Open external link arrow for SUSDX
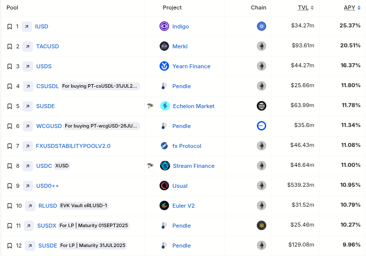The image size is (366, 256). click(29, 226)
